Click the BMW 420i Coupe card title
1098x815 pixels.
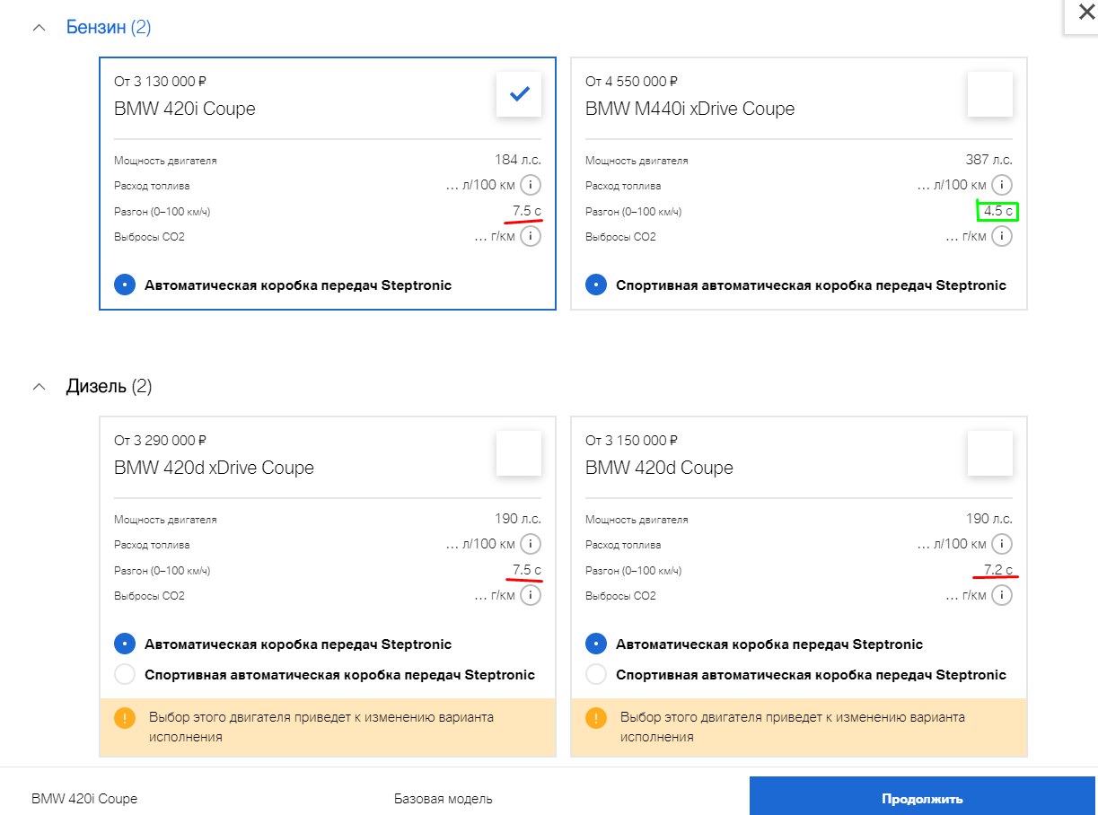coord(185,110)
